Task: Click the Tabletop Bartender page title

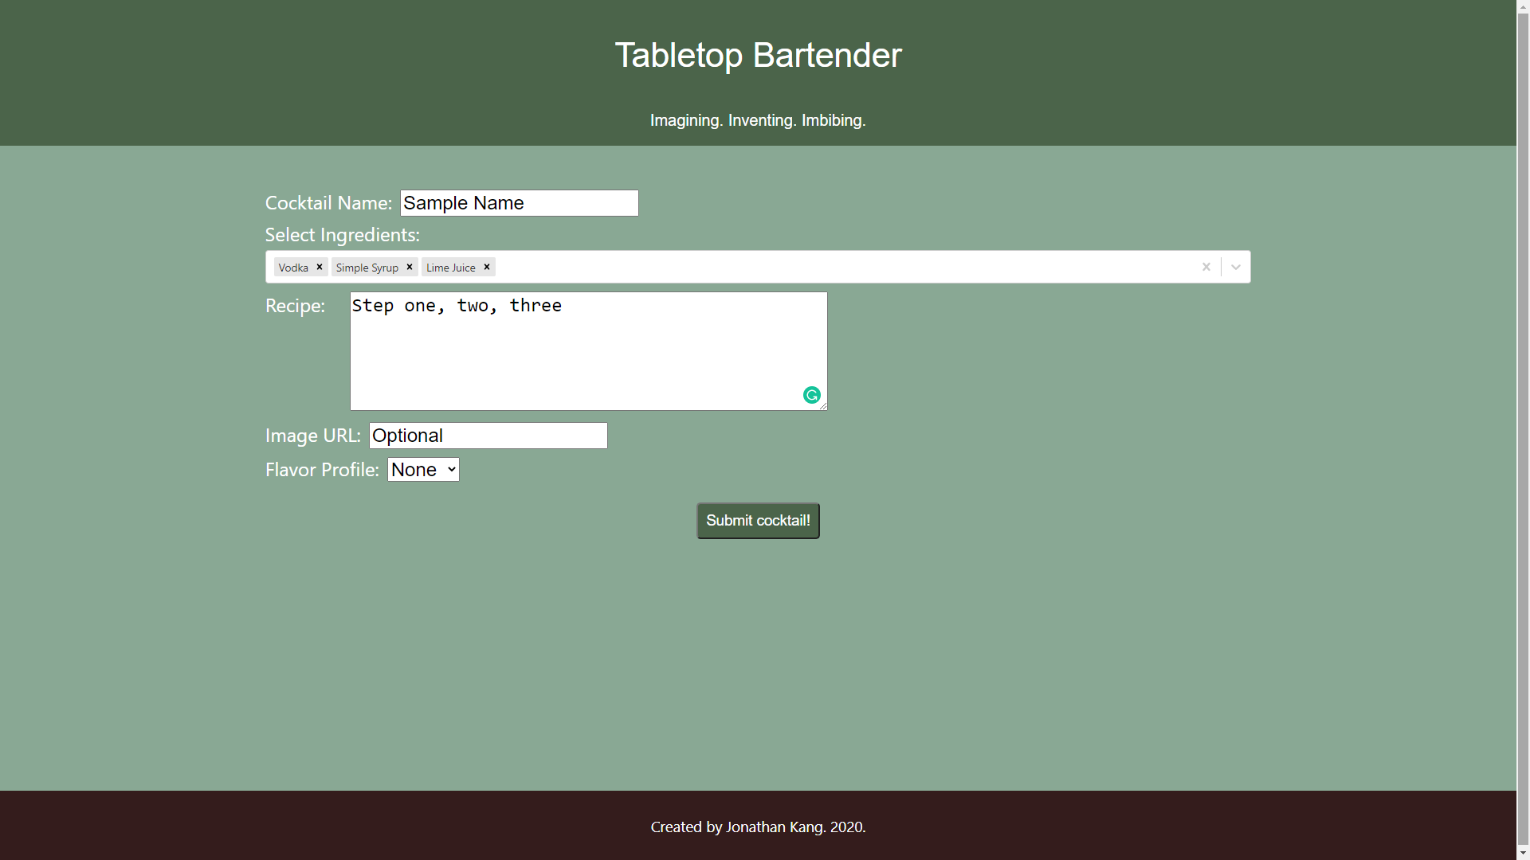Action: pos(758,54)
